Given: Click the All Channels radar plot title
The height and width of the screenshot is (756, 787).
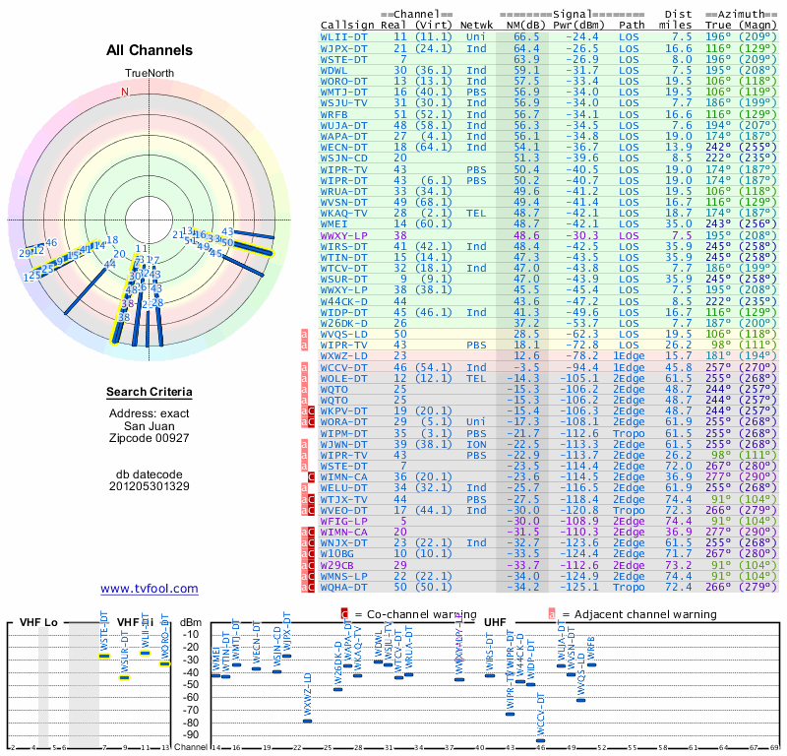Looking at the screenshot, I should 149,49.
